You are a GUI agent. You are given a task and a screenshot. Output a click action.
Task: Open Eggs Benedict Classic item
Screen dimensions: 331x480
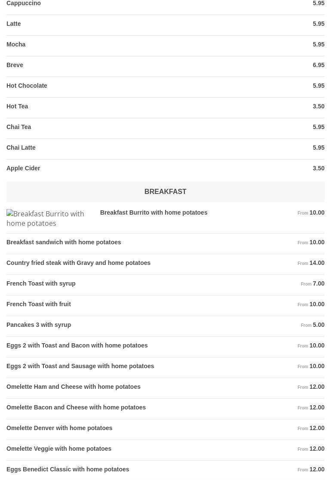(67, 469)
